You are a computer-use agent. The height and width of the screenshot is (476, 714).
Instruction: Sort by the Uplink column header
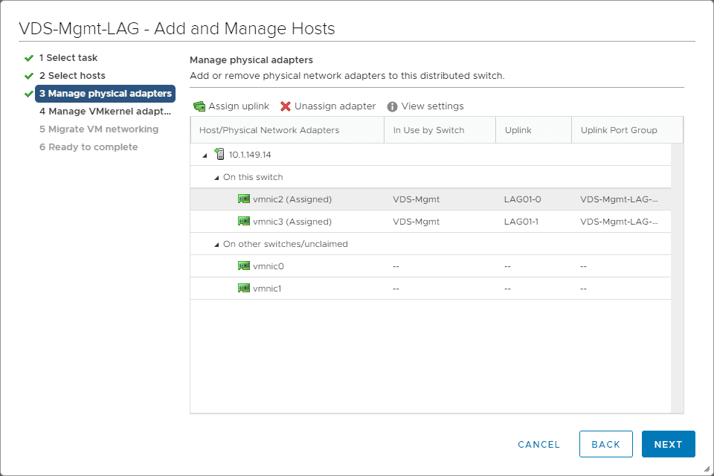coord(518,130)
